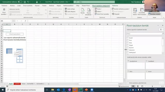This screenshot has width=165, height=92.
Task: Click the Windows taskbar search box
Action: (25, 90)
